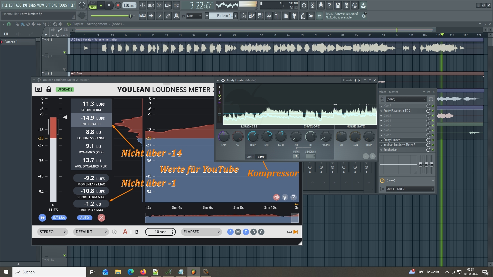Open the STEREO dropdown in Youlean
Image resolution: width=493 pixels, height=277 pixels.
coord(52,232)
